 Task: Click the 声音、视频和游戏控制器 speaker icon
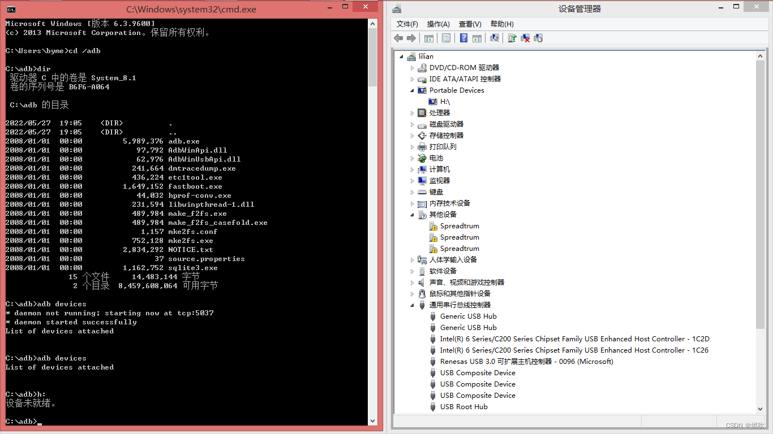click(422, 283)
